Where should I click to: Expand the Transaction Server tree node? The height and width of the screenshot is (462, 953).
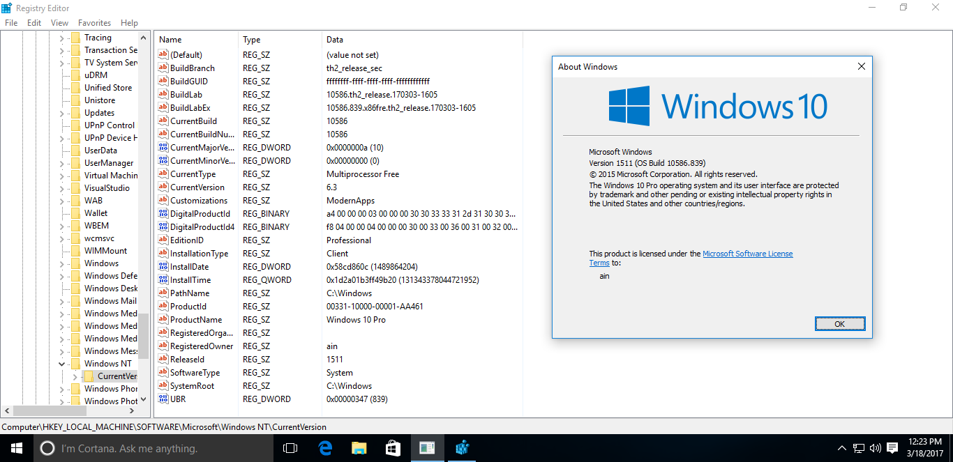pos(61,50)
